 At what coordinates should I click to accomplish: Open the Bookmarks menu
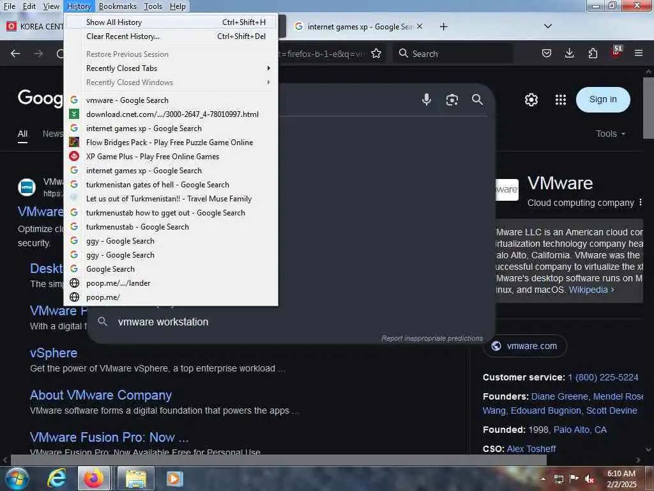click(x=118, y=6)
